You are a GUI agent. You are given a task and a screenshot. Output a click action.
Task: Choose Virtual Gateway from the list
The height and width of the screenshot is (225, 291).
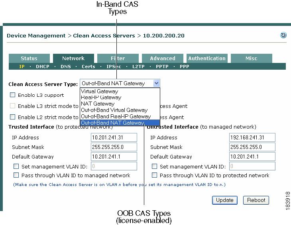coord(120,91)
